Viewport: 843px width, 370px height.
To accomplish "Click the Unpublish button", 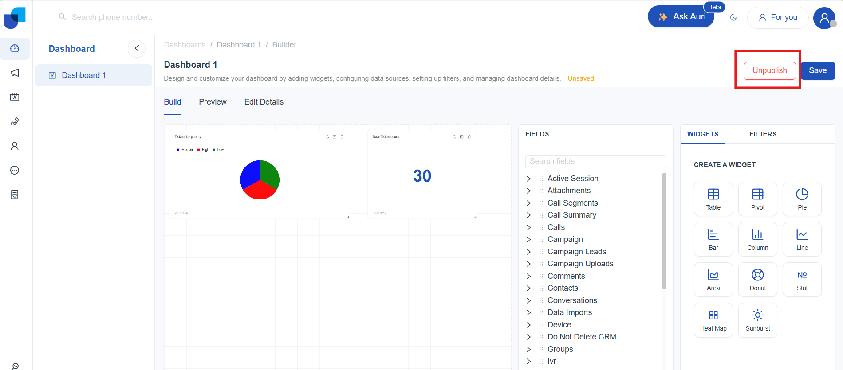I will coord(769,71).
